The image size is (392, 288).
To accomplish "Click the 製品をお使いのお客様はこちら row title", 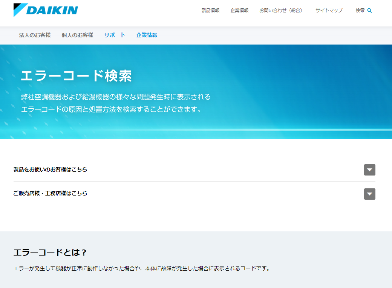I will click(x=50, y=169).
